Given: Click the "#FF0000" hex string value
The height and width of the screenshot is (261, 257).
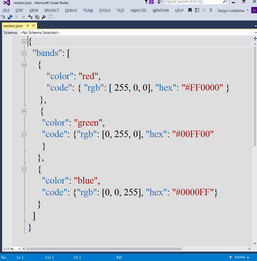Looking at the screenshot, I should point(202,87).
